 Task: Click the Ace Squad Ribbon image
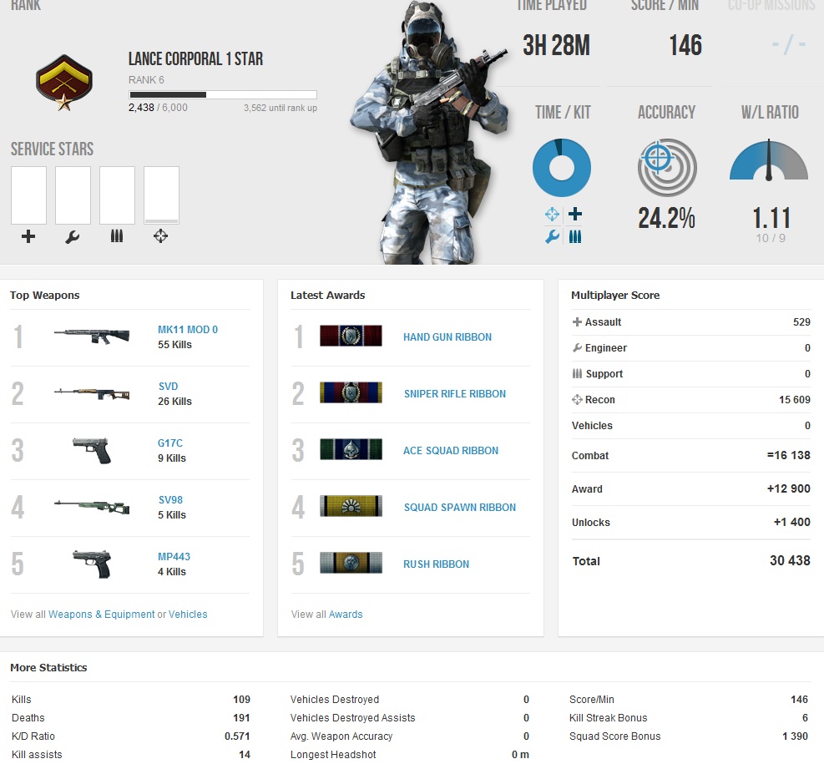[x=351, y=450]
